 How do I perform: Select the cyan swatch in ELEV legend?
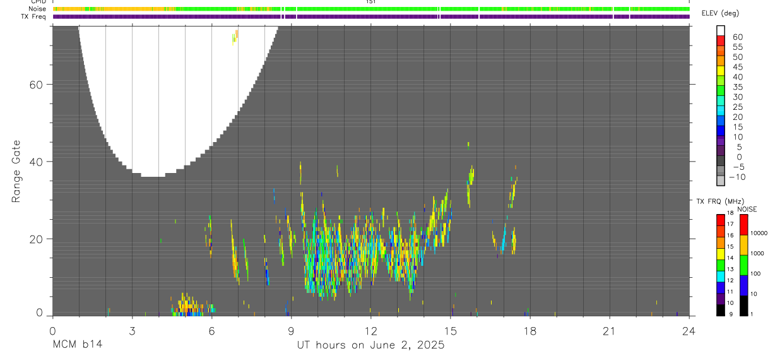click(x=721, y=110)
